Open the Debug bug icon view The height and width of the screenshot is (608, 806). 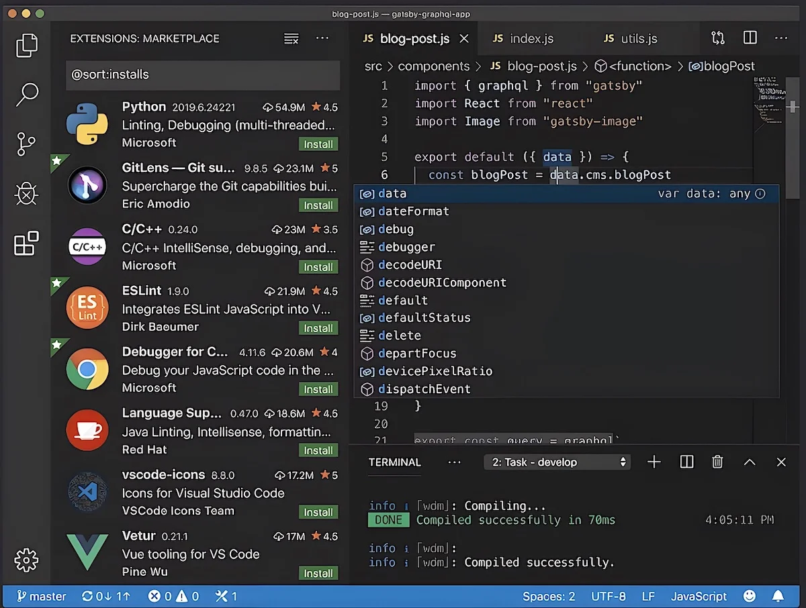pyautogui.click(x=26, y=194)
